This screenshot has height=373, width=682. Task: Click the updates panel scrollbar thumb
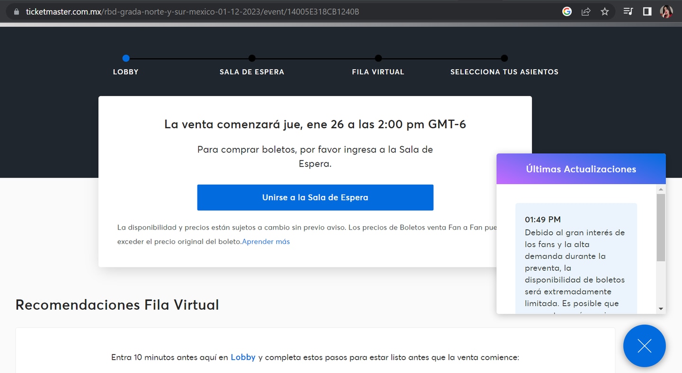point(661,227)
